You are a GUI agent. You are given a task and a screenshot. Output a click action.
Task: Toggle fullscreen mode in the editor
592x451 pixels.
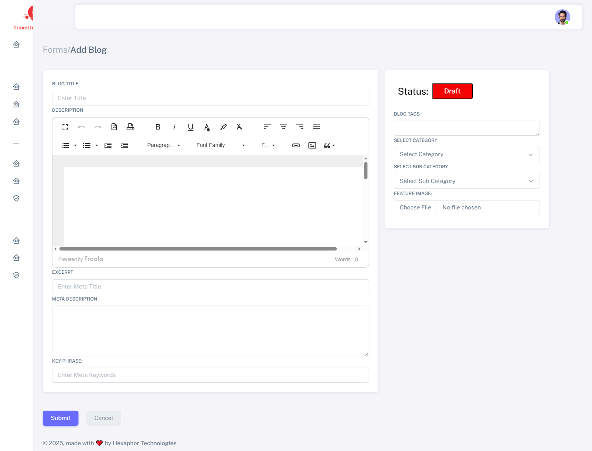65,127
